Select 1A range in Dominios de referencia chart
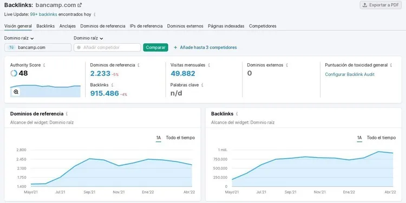The width and height of the screenshot is (406, 203). pyautogui.click(x=159, y=138)
